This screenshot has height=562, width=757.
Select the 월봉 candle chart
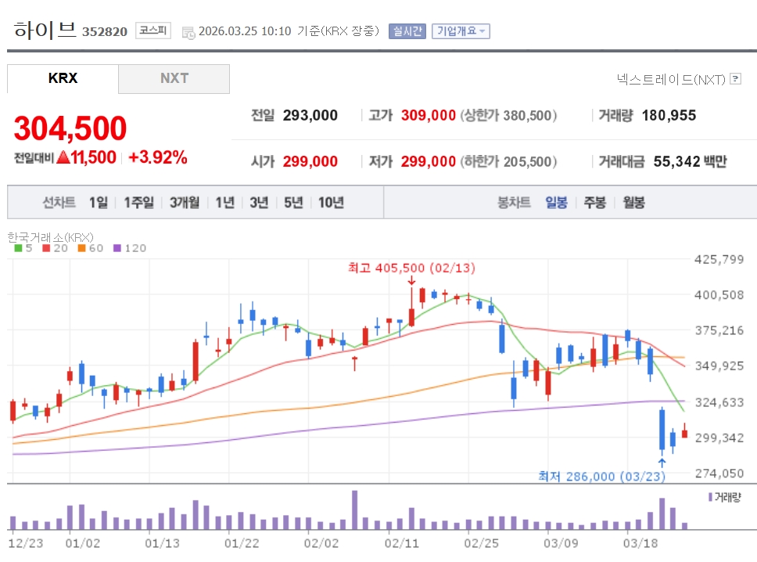click(x=634, y=202)
